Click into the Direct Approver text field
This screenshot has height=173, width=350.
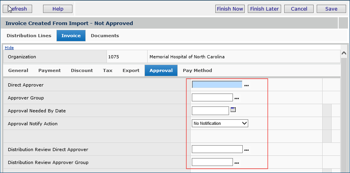[x=217, y=85]
